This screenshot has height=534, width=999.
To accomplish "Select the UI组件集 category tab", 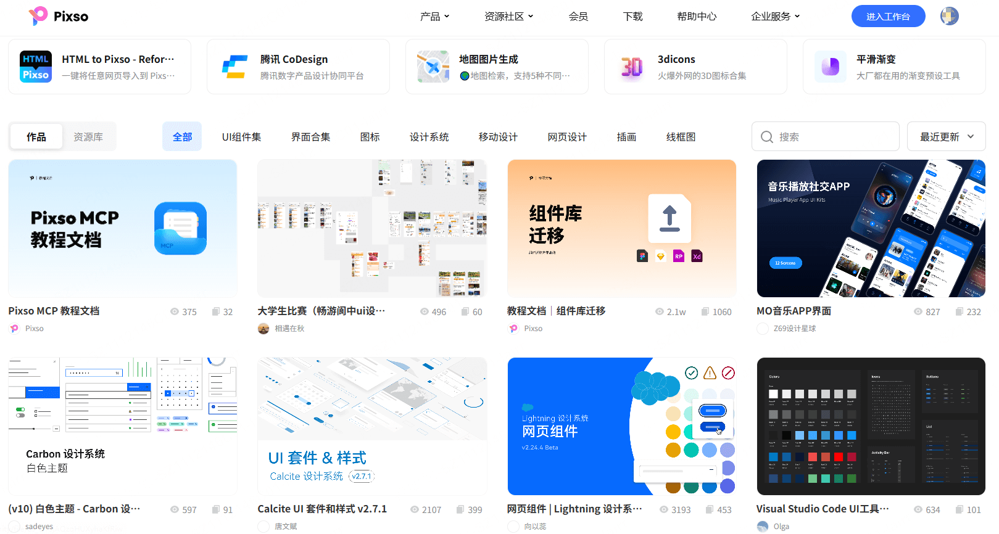I will coord(242,137).
